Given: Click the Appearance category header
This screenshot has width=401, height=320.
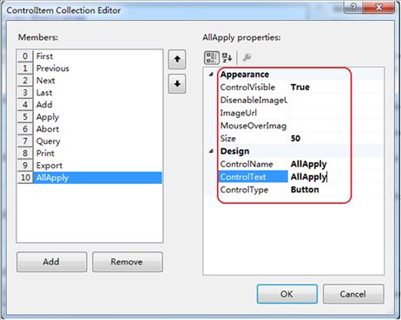Looking at the screenshot, I should (245, 75).
